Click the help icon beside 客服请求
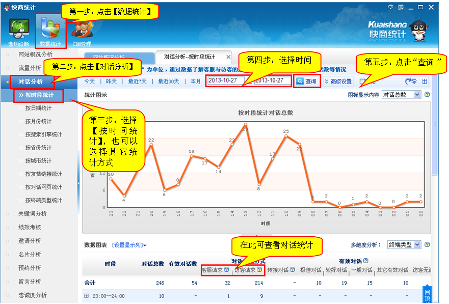 tap(226, 270)
